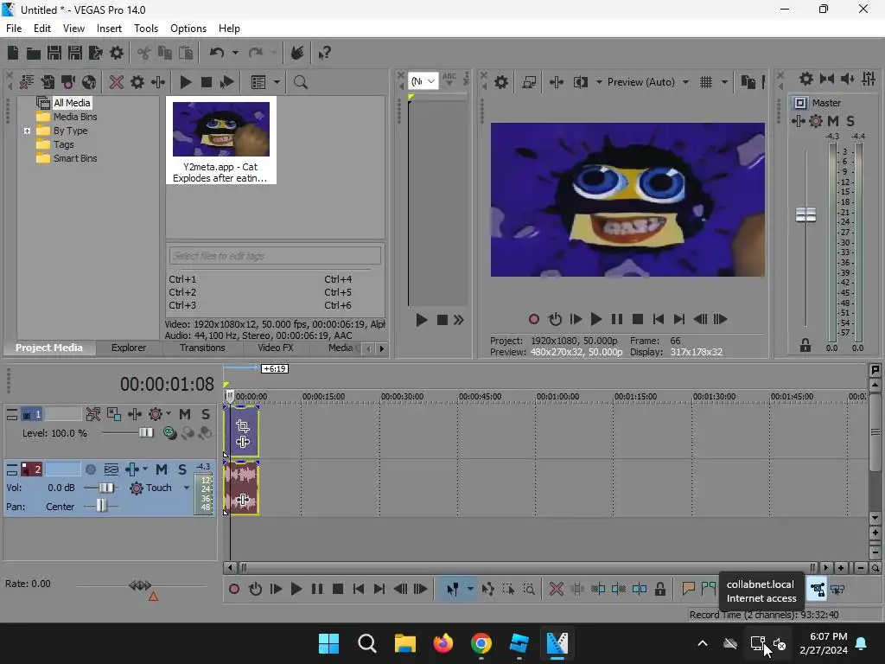Screen dimensions: 885x664
Task: Open Normal Edit Tool dropdown arrow
Action: tap(470, 590)
